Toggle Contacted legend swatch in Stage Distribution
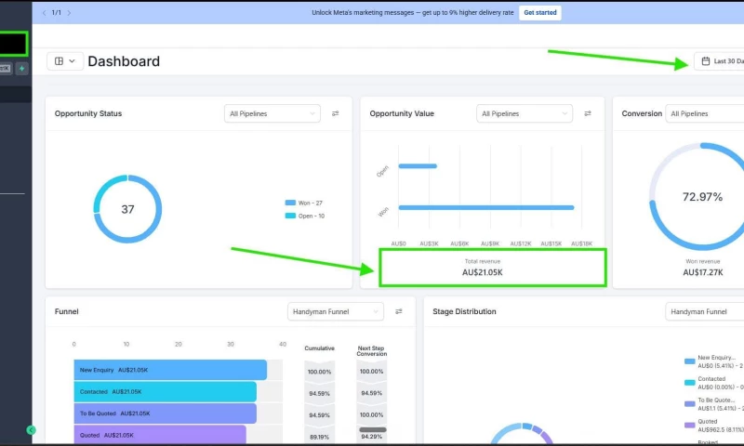The image size is (744, 446). [690, 383]
